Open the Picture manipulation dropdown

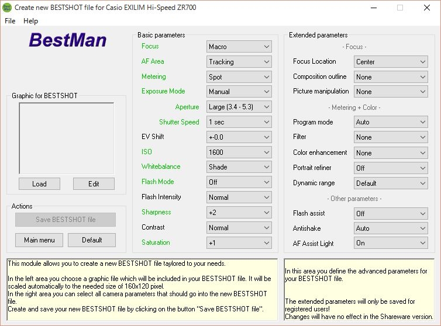click(391, 92)
